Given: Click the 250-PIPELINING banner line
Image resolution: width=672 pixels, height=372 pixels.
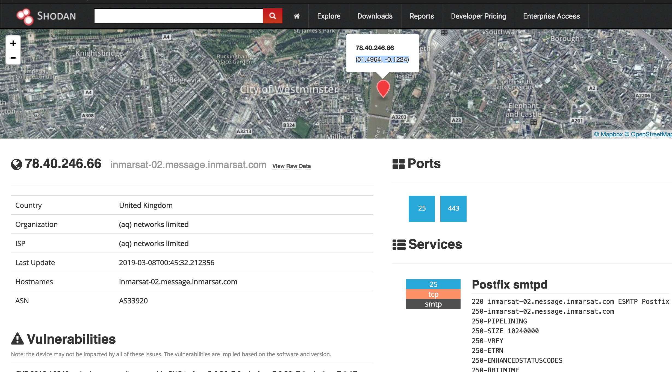Looking at the screenshot, I should pyautogui.click(x=499, y=321).
